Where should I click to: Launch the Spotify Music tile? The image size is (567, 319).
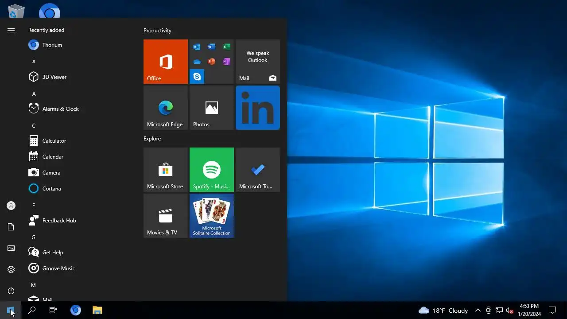coord(212,170)
